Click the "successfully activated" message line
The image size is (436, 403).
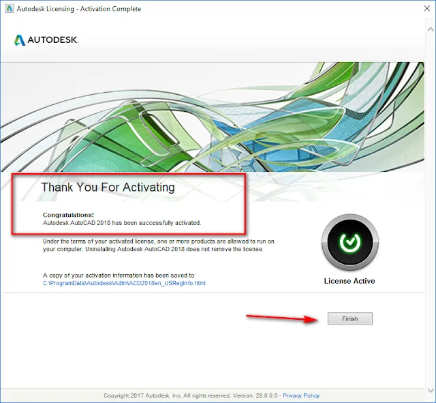123,222
